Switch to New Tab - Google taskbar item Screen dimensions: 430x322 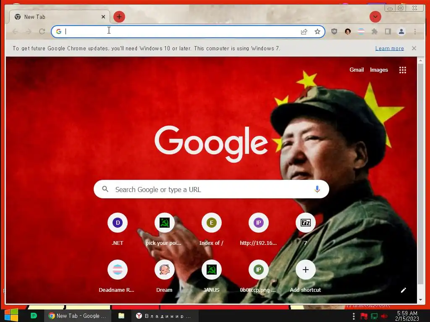78,316
